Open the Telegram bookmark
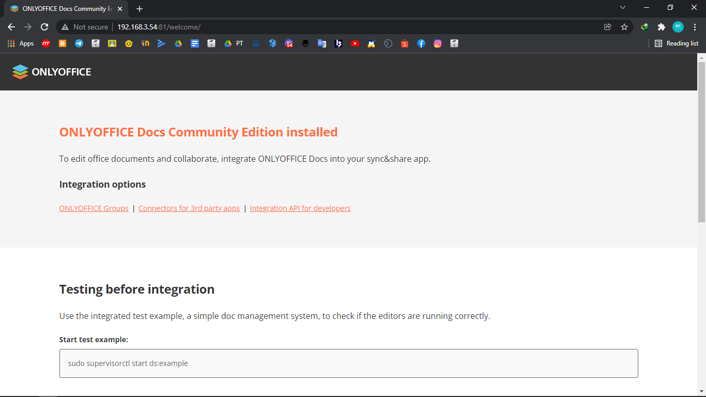Screen dimensions: 706x397 pos(79,43)
